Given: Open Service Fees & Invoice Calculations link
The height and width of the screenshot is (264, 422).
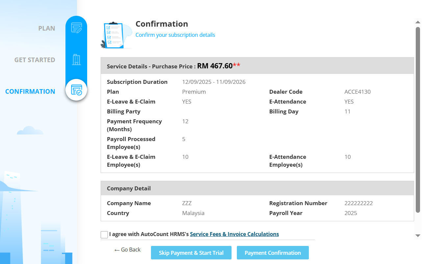Looking at the screenshot, I should [234, 234].
